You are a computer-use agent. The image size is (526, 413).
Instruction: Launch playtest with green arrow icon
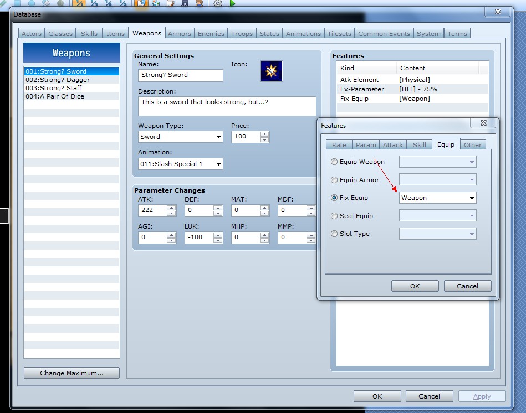[232, 3]
